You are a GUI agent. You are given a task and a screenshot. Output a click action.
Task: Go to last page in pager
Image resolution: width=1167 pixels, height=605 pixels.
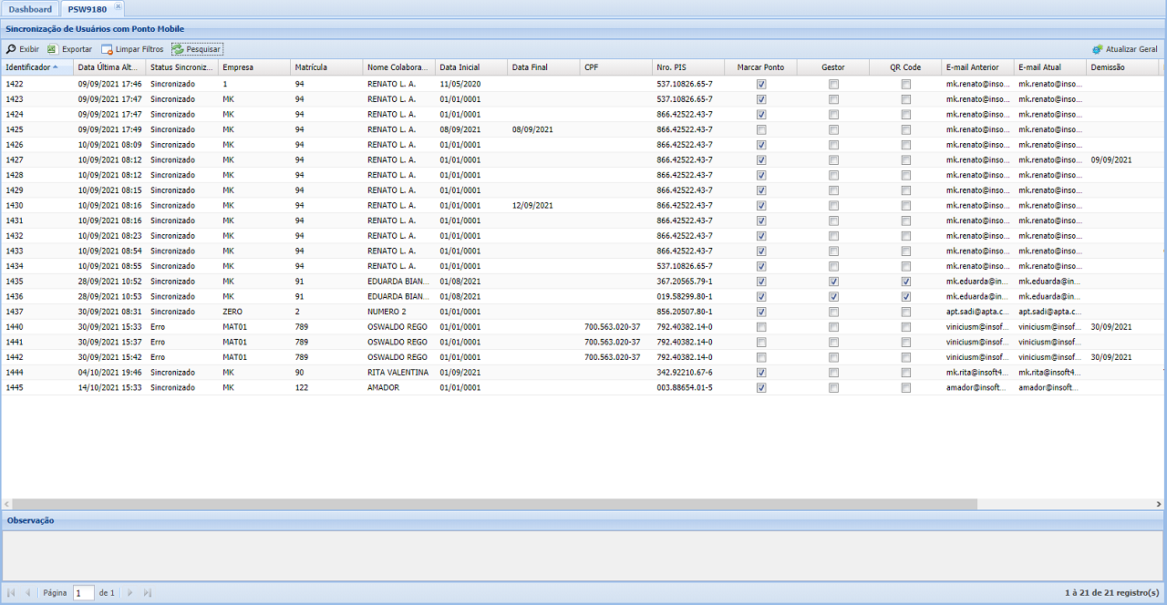[147, 592]
